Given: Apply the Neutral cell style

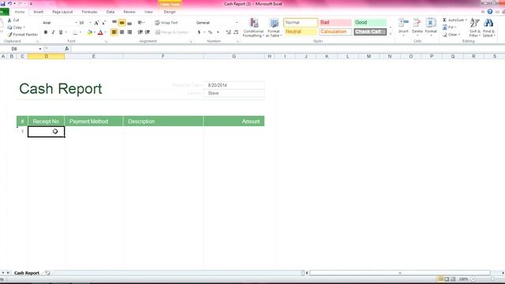Looking at the screenshot, I should tap(301, 32).
